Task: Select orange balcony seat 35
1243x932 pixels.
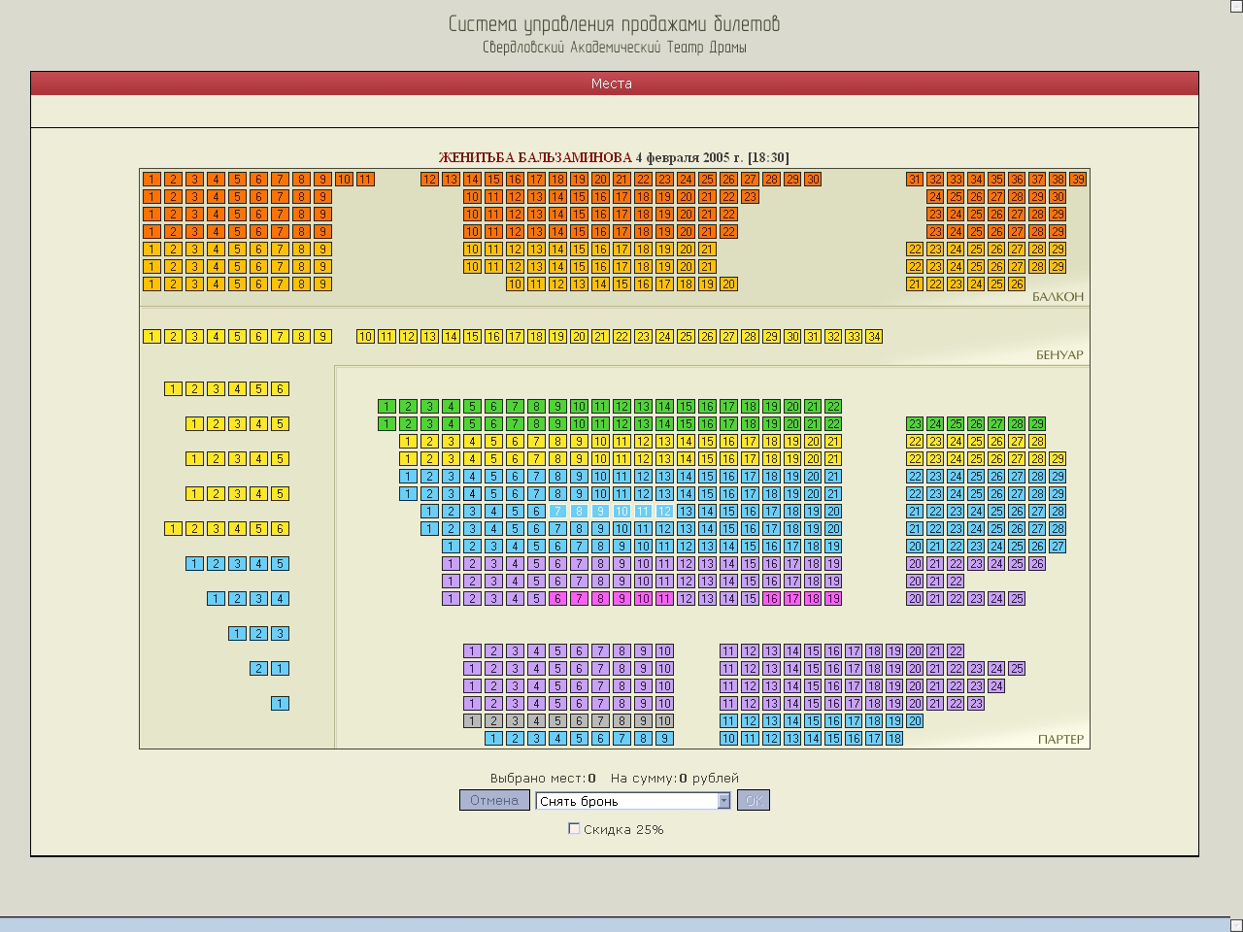Action: 996,180
